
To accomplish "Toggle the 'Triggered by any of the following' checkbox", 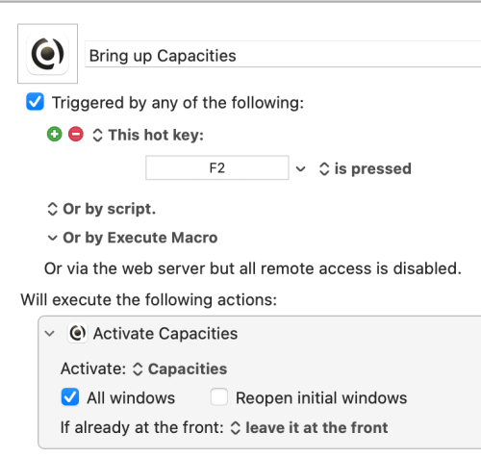I will [x=35, y=102].
